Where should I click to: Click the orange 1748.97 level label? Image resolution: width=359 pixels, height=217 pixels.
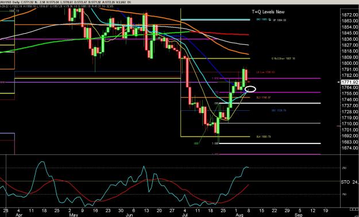tap(264, 98)
